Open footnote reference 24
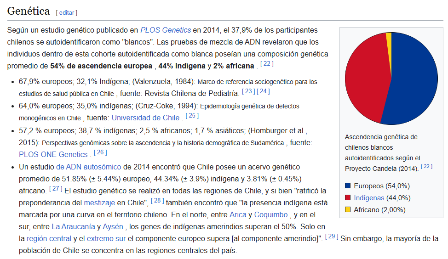This screenshot has width=448, height=259. coord(263,91)
